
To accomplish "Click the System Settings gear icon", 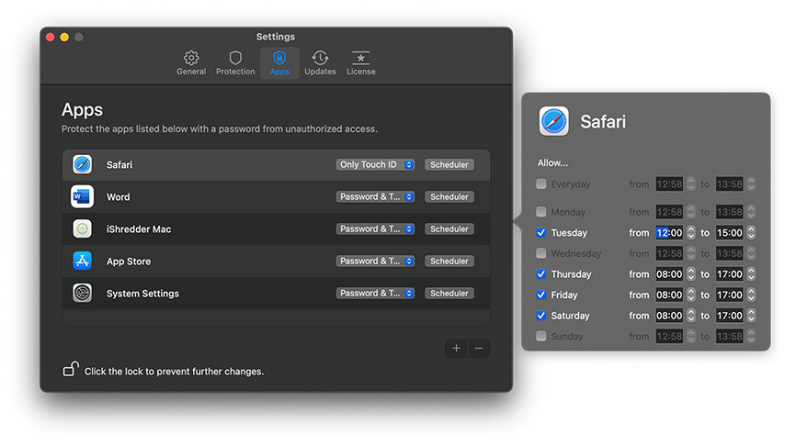I will tap(83, 294).
